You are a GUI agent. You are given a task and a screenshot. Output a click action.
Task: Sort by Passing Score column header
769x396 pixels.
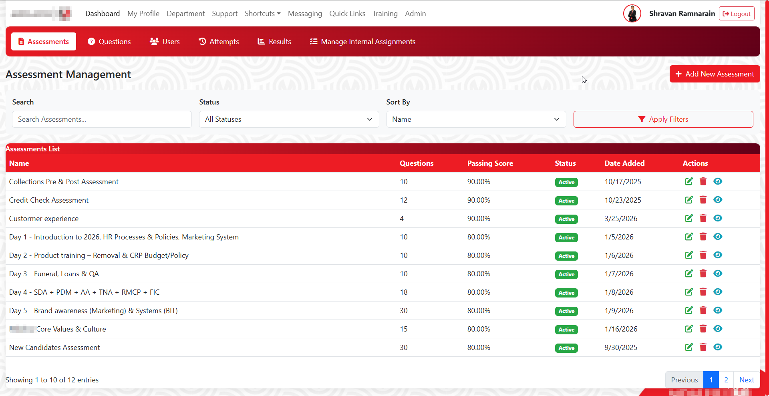(490, 163)
